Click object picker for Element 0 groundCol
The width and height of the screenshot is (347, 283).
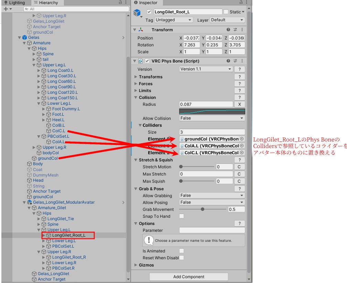(242, 139)
